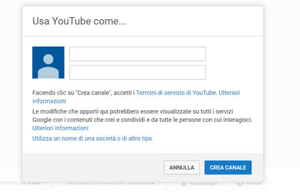Open the Cronologia button behind the dialog

click(x=199, y=183)
